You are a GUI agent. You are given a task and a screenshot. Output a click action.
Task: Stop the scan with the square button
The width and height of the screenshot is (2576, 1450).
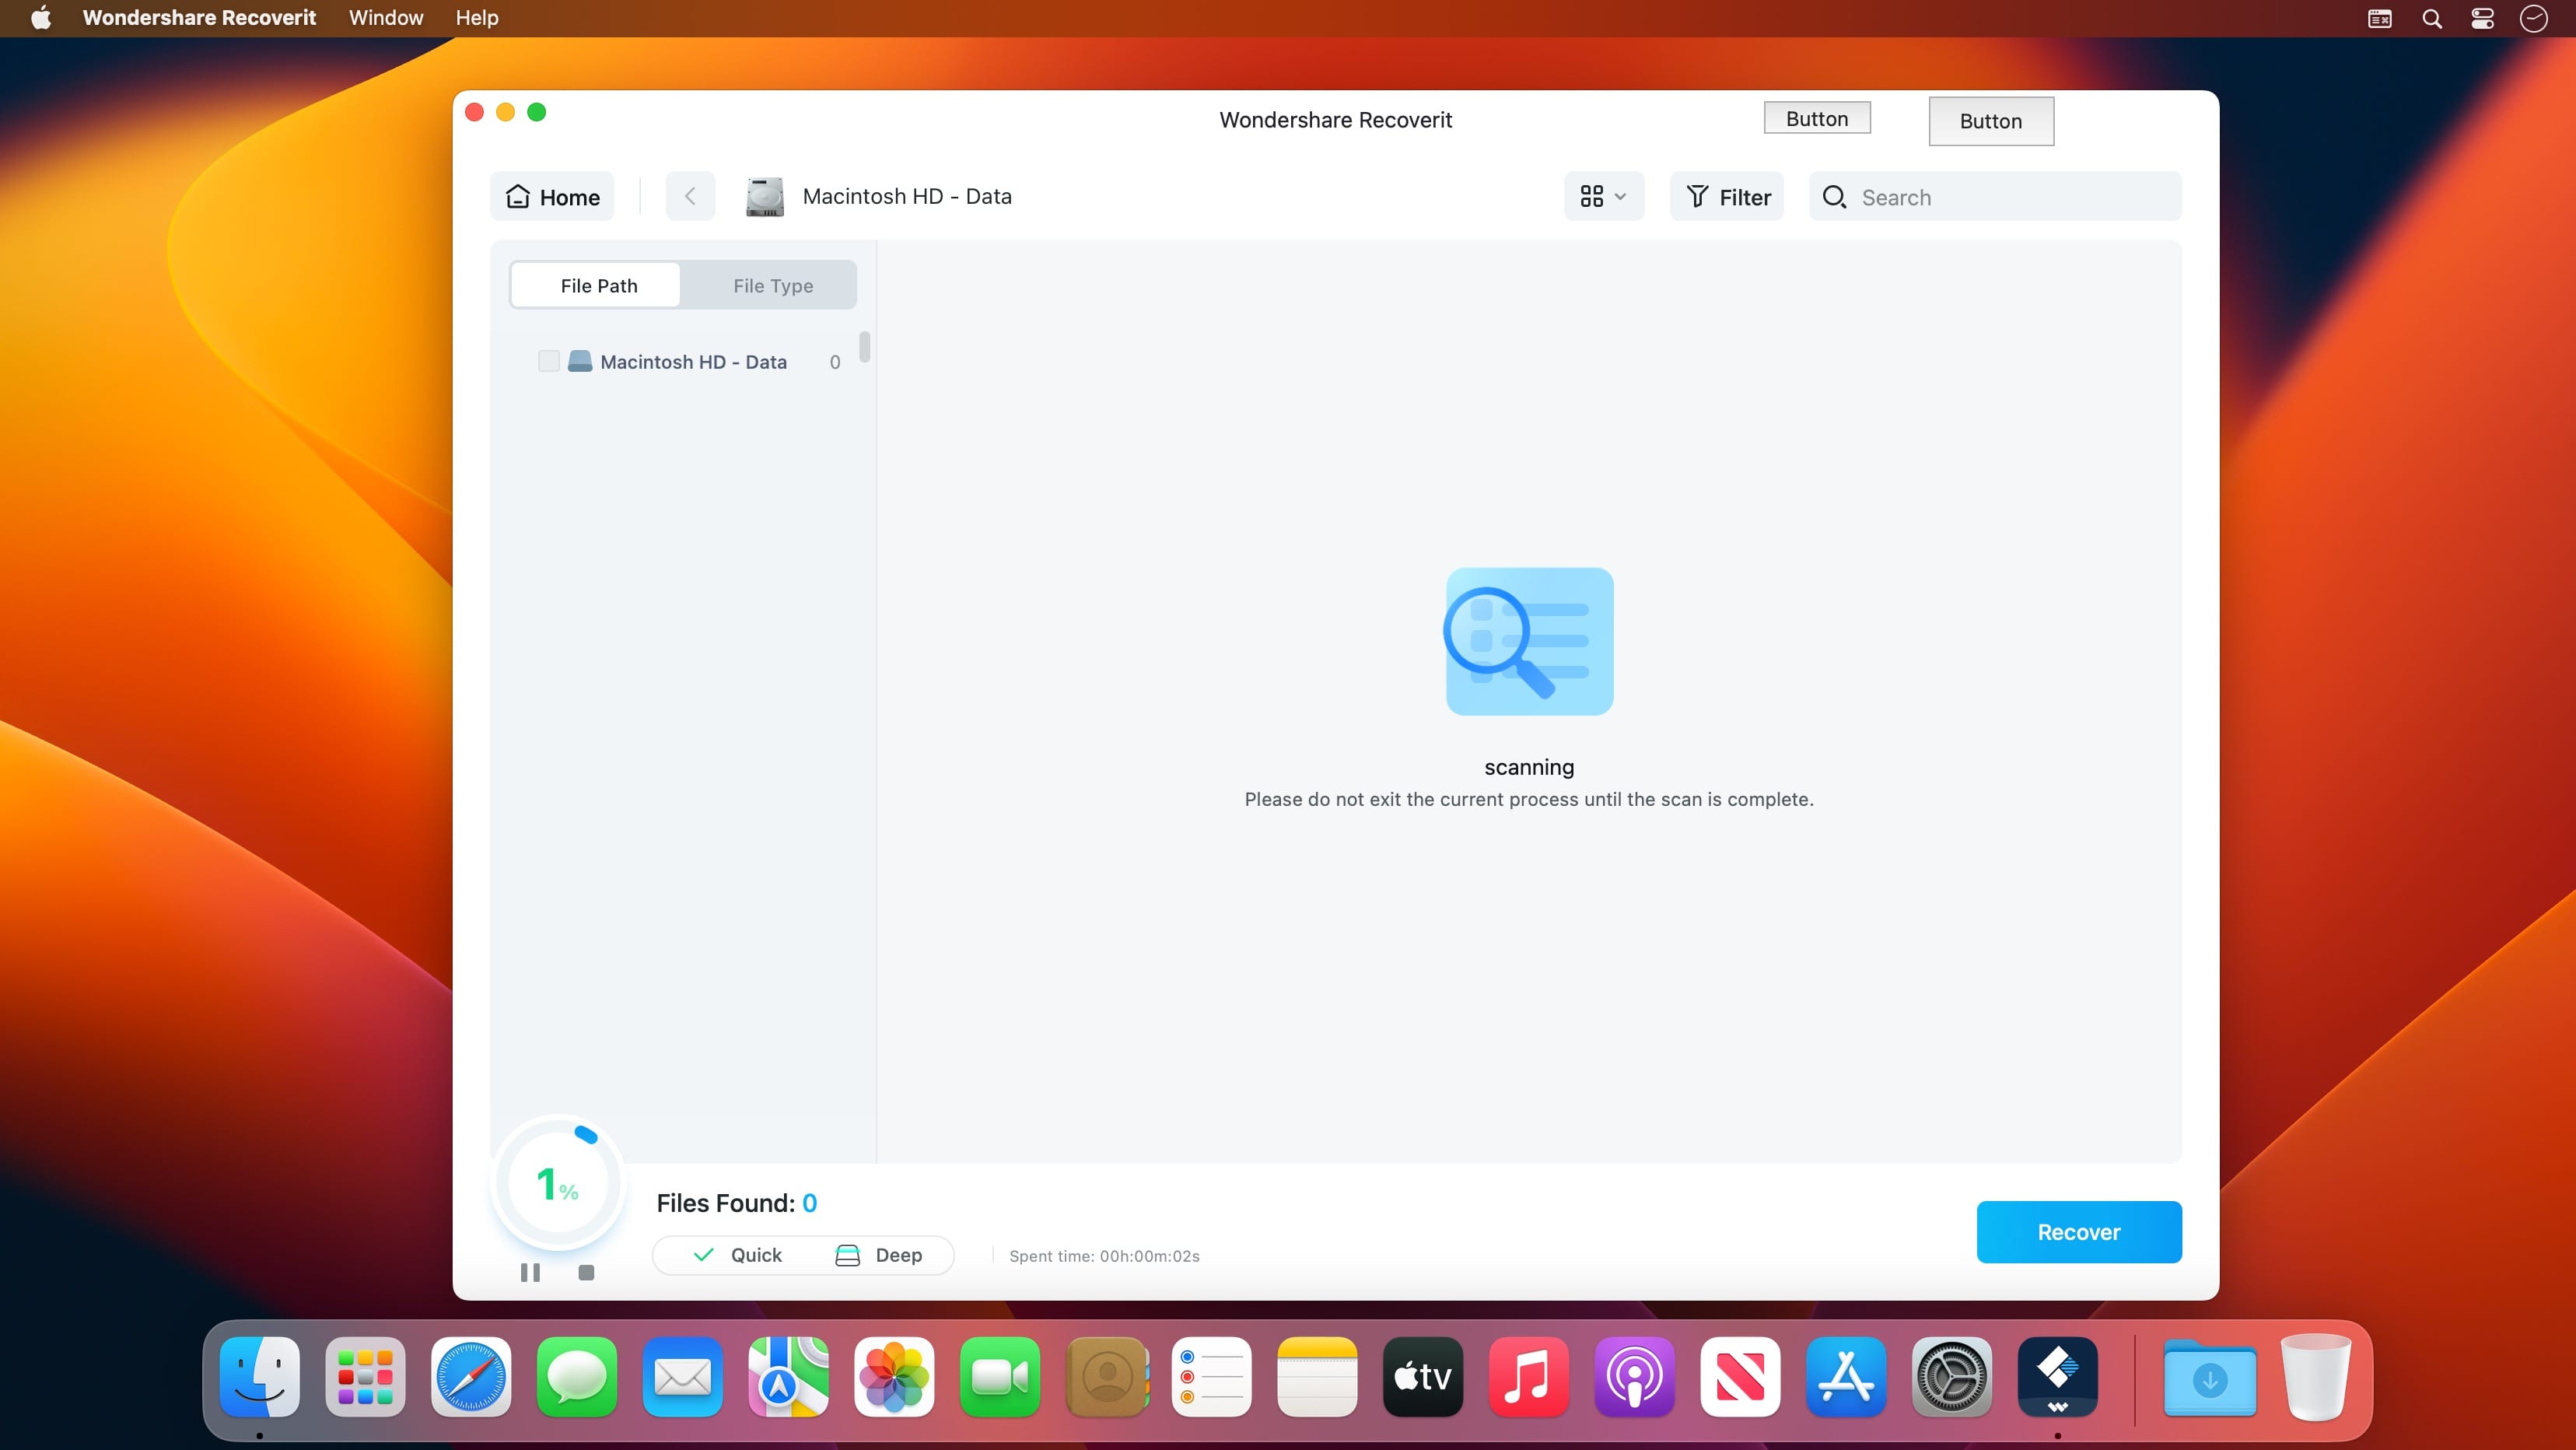(x=586, y=1272)
